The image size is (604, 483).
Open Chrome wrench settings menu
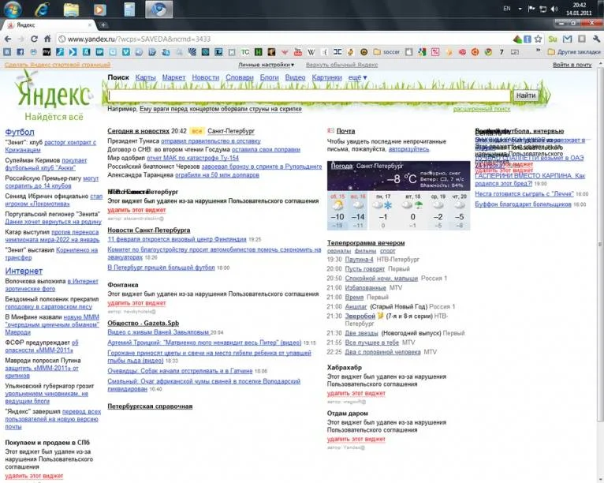click(x=596, y=39)
